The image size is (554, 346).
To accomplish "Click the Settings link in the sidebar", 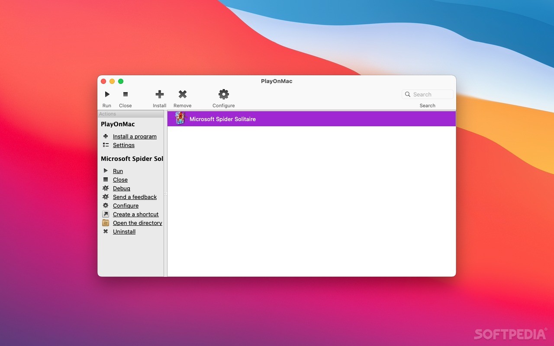I will pos(123,145).
